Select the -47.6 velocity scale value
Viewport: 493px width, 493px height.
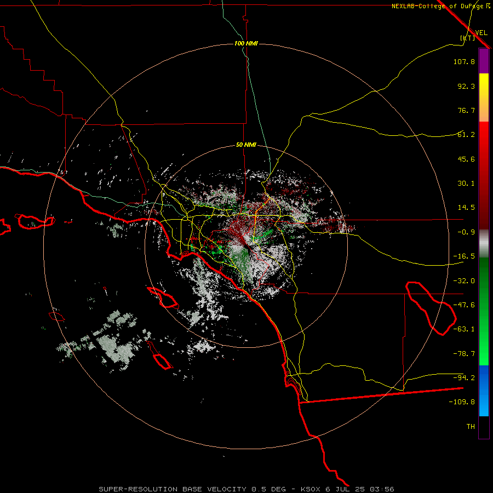[464, 305]
